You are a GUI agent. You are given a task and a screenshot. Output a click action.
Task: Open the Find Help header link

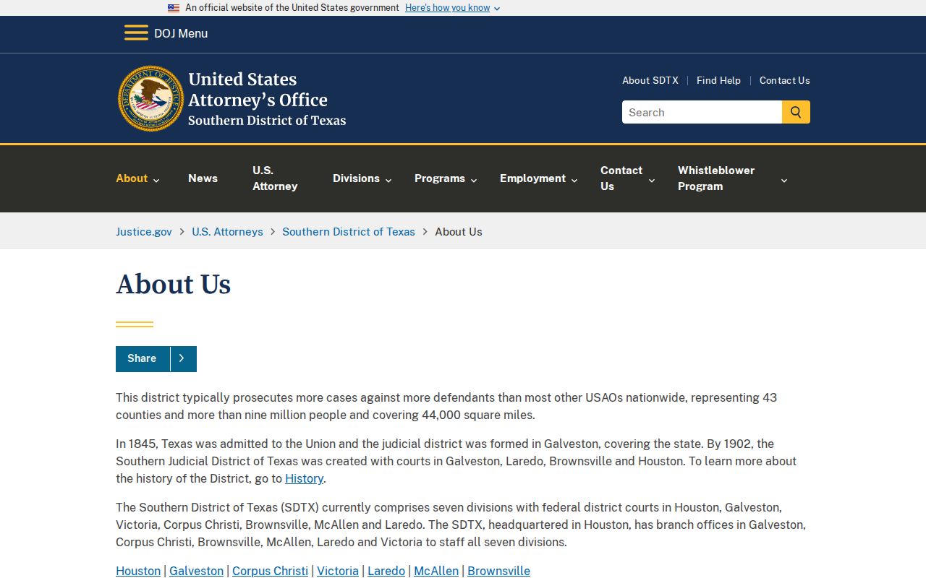click(718, 80)
